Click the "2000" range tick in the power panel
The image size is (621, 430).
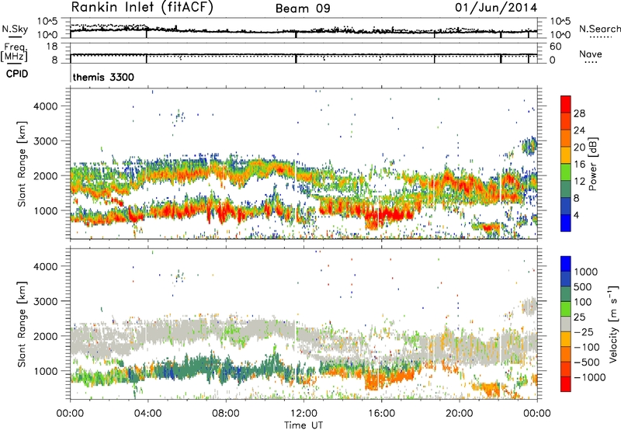pos(45,175)
